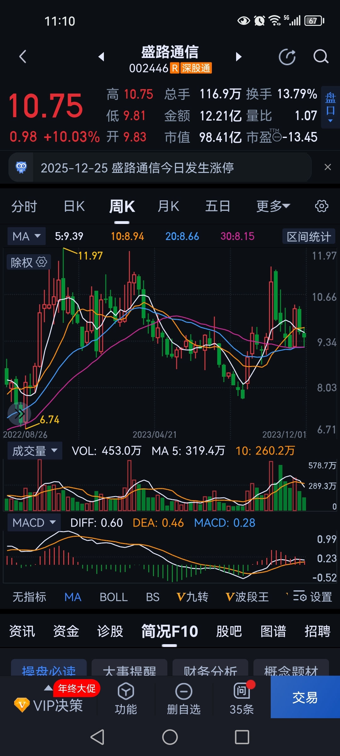340x756 pixels.
Task: Select the 周K chart tab
Action: 122,207
